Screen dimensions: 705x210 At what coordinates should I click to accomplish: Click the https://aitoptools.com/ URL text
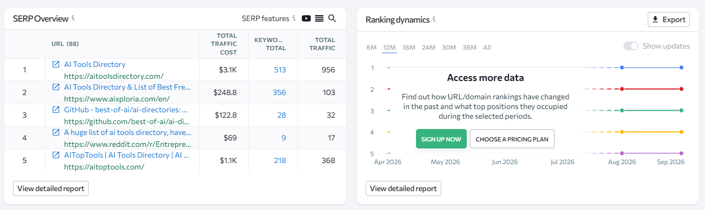104,167
